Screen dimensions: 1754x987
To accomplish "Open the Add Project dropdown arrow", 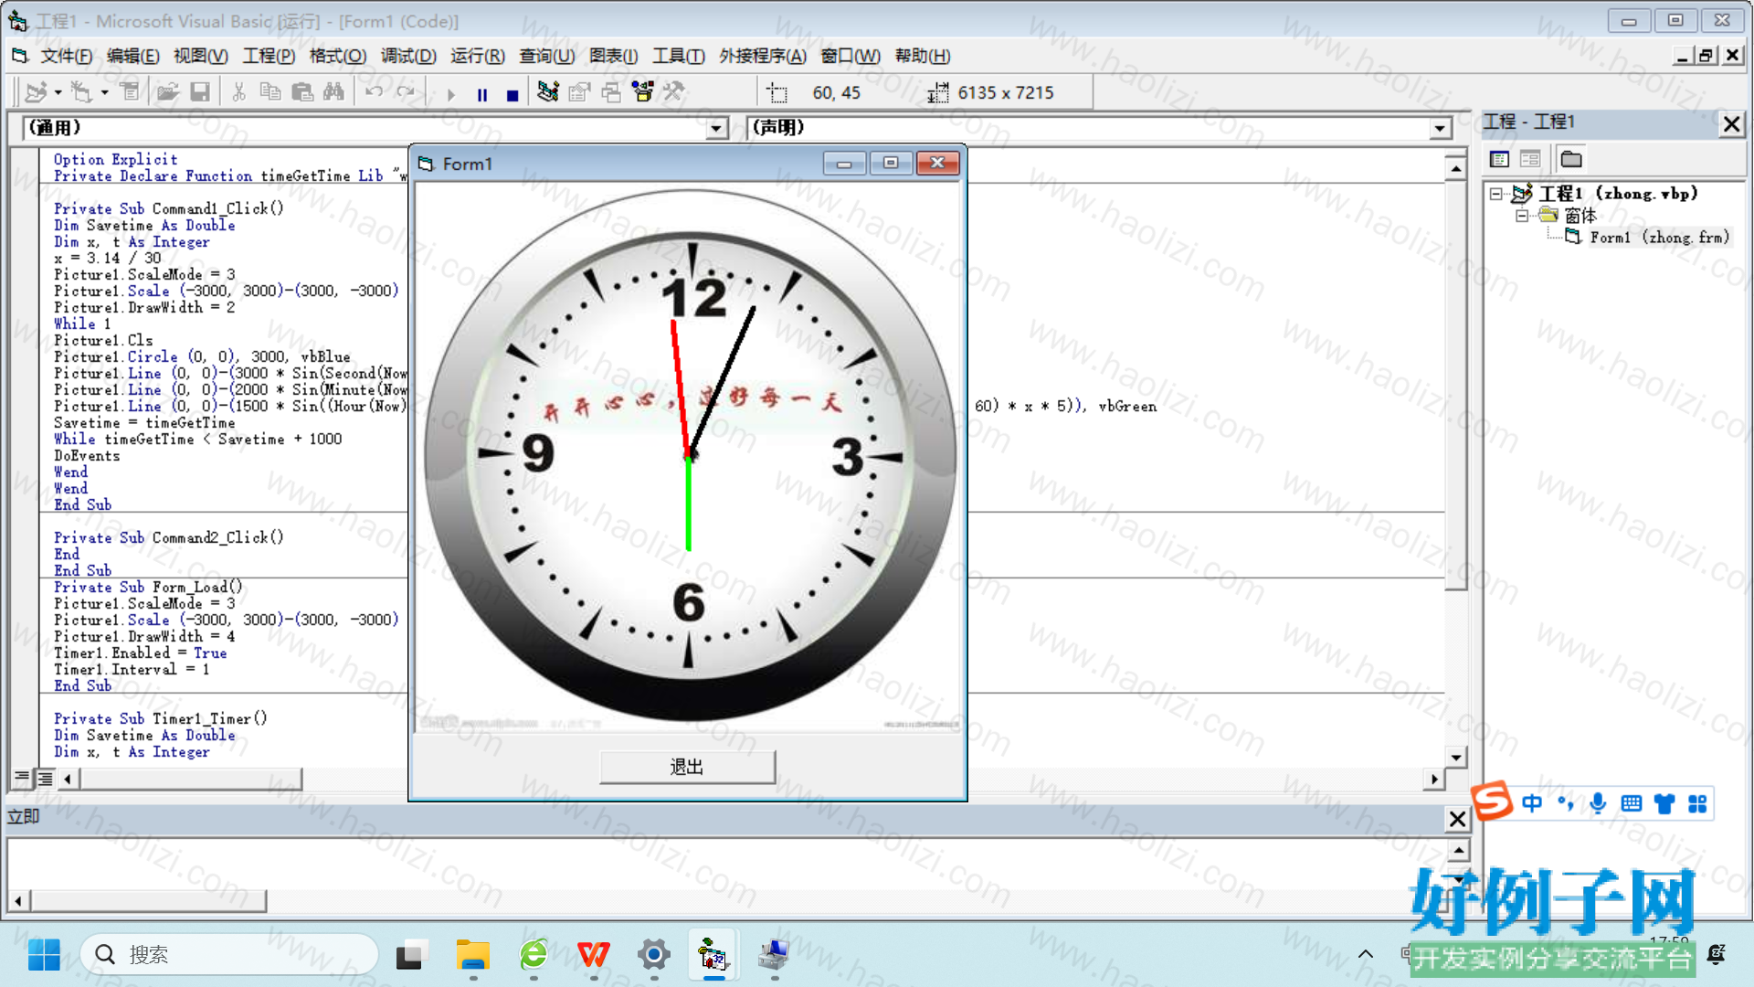I will (58, 92).
